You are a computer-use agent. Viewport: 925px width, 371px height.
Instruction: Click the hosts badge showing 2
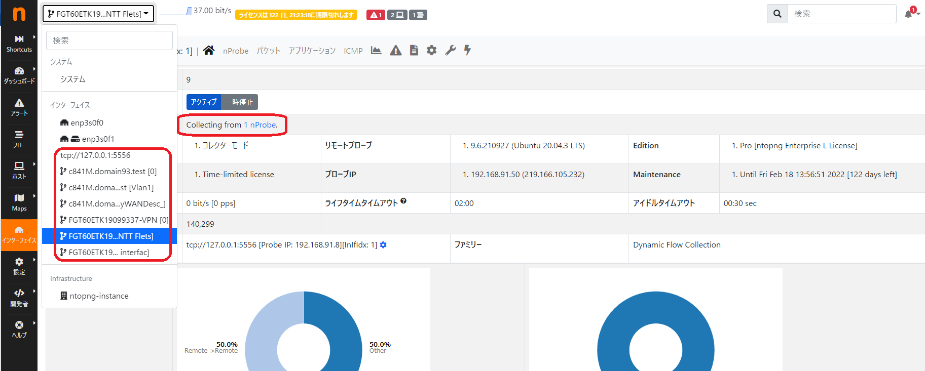point(397,15)
